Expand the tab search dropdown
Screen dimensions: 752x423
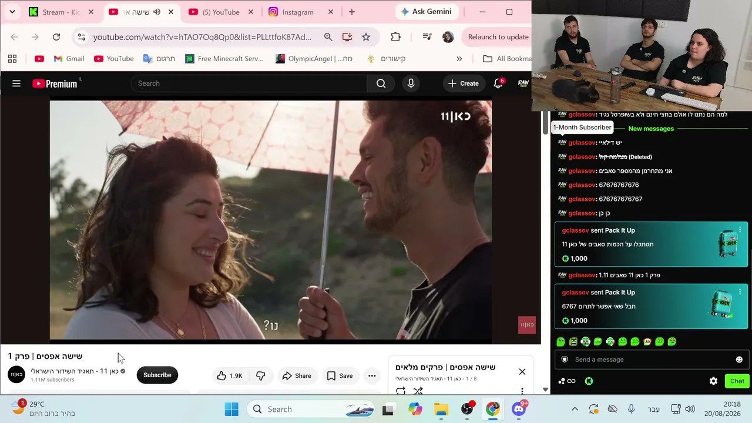12,12
